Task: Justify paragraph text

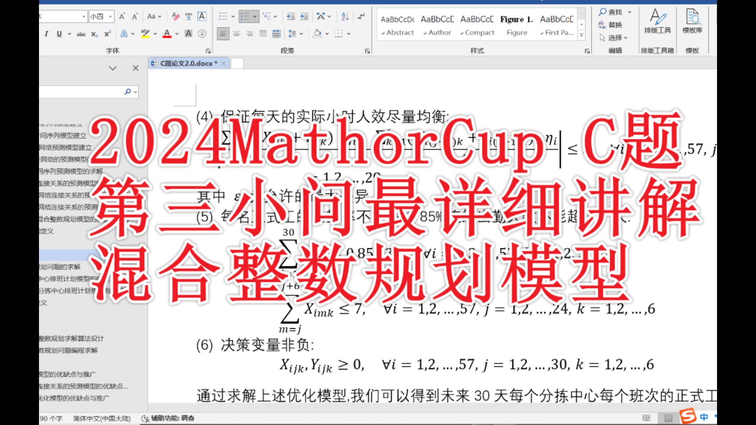Action: click(263, 34)
